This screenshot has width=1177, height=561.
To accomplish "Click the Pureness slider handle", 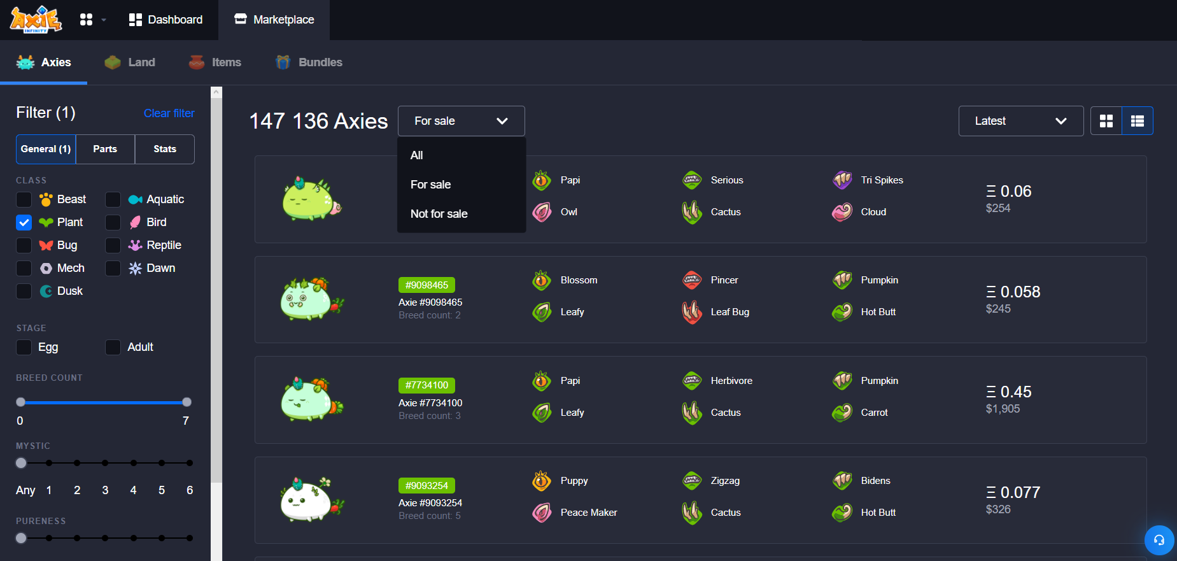I will (x=21, y=538).
